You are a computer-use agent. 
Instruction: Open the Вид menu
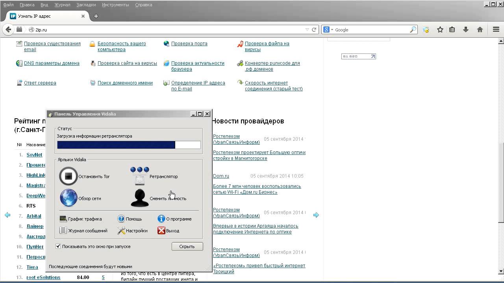tap(44, 5)
